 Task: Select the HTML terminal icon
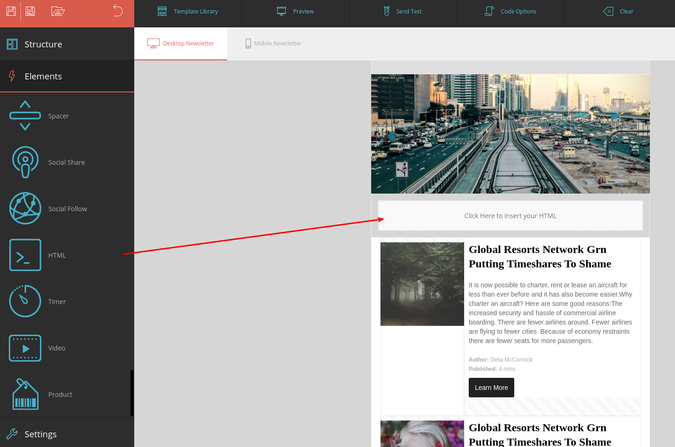[x=25, y=255]
